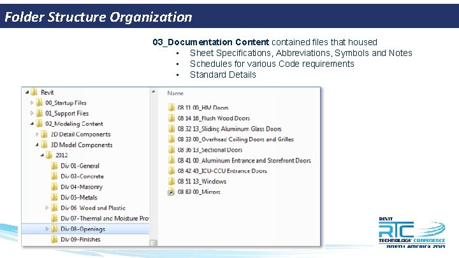This screenshot has height=258, width=459.
Task: Select the 08 32 13_Sliding Aluminum Glass Doors name
Action: pos(229,129)
